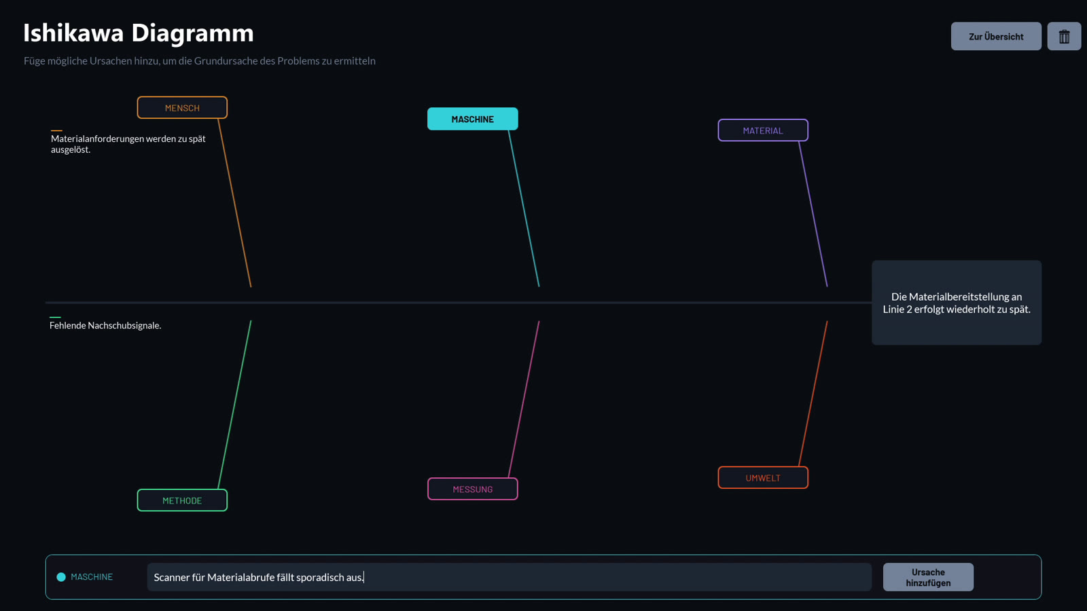Click the Ishikawa Diagramm heading

click(139, 33)
